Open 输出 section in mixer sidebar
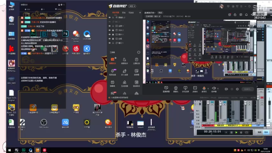The width and height of the screenshot is (272, 153). click(x=198, y=114)
